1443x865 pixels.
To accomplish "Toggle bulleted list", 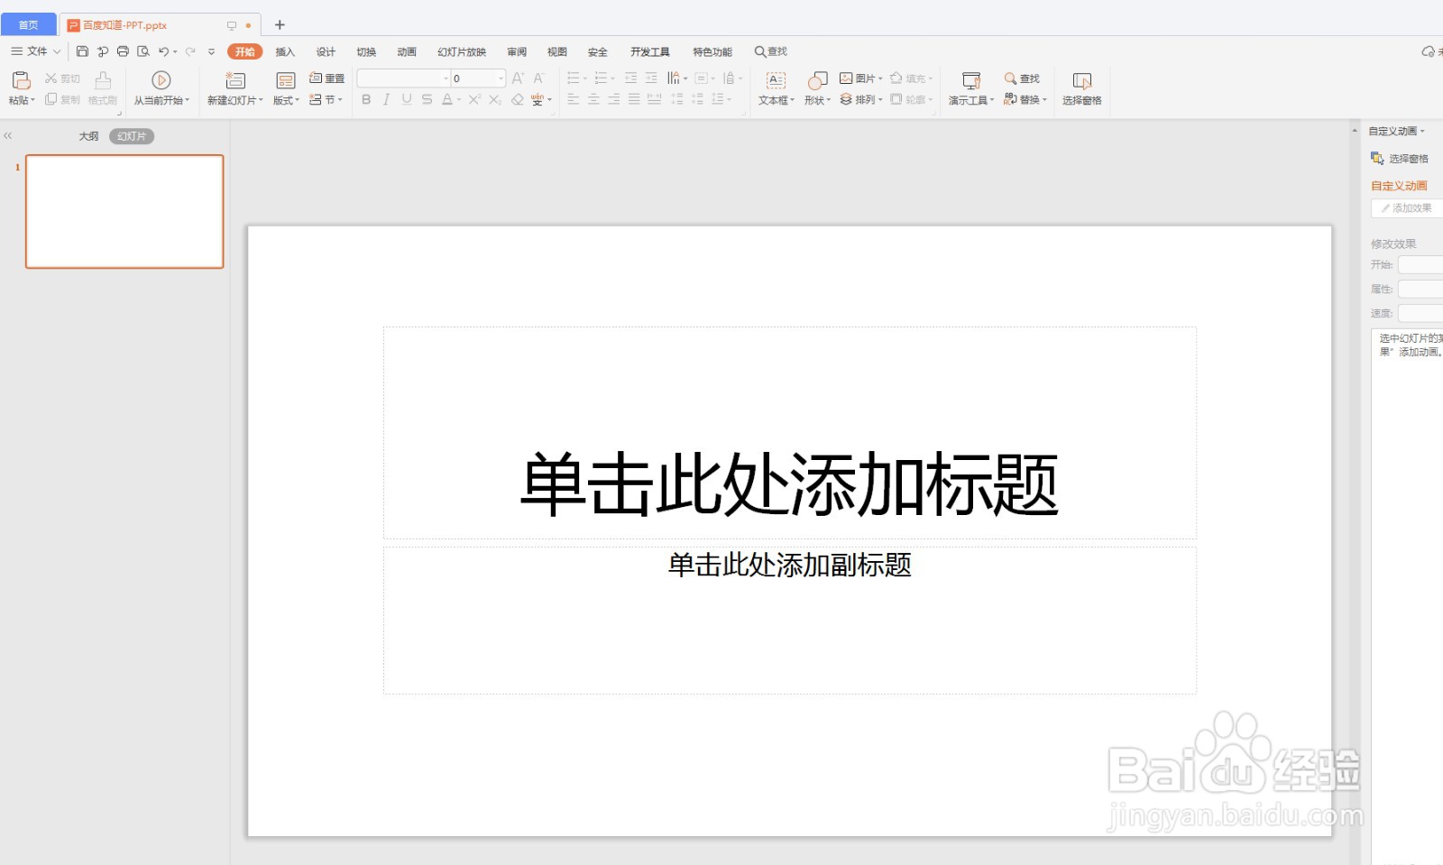I will coord(574,78).
